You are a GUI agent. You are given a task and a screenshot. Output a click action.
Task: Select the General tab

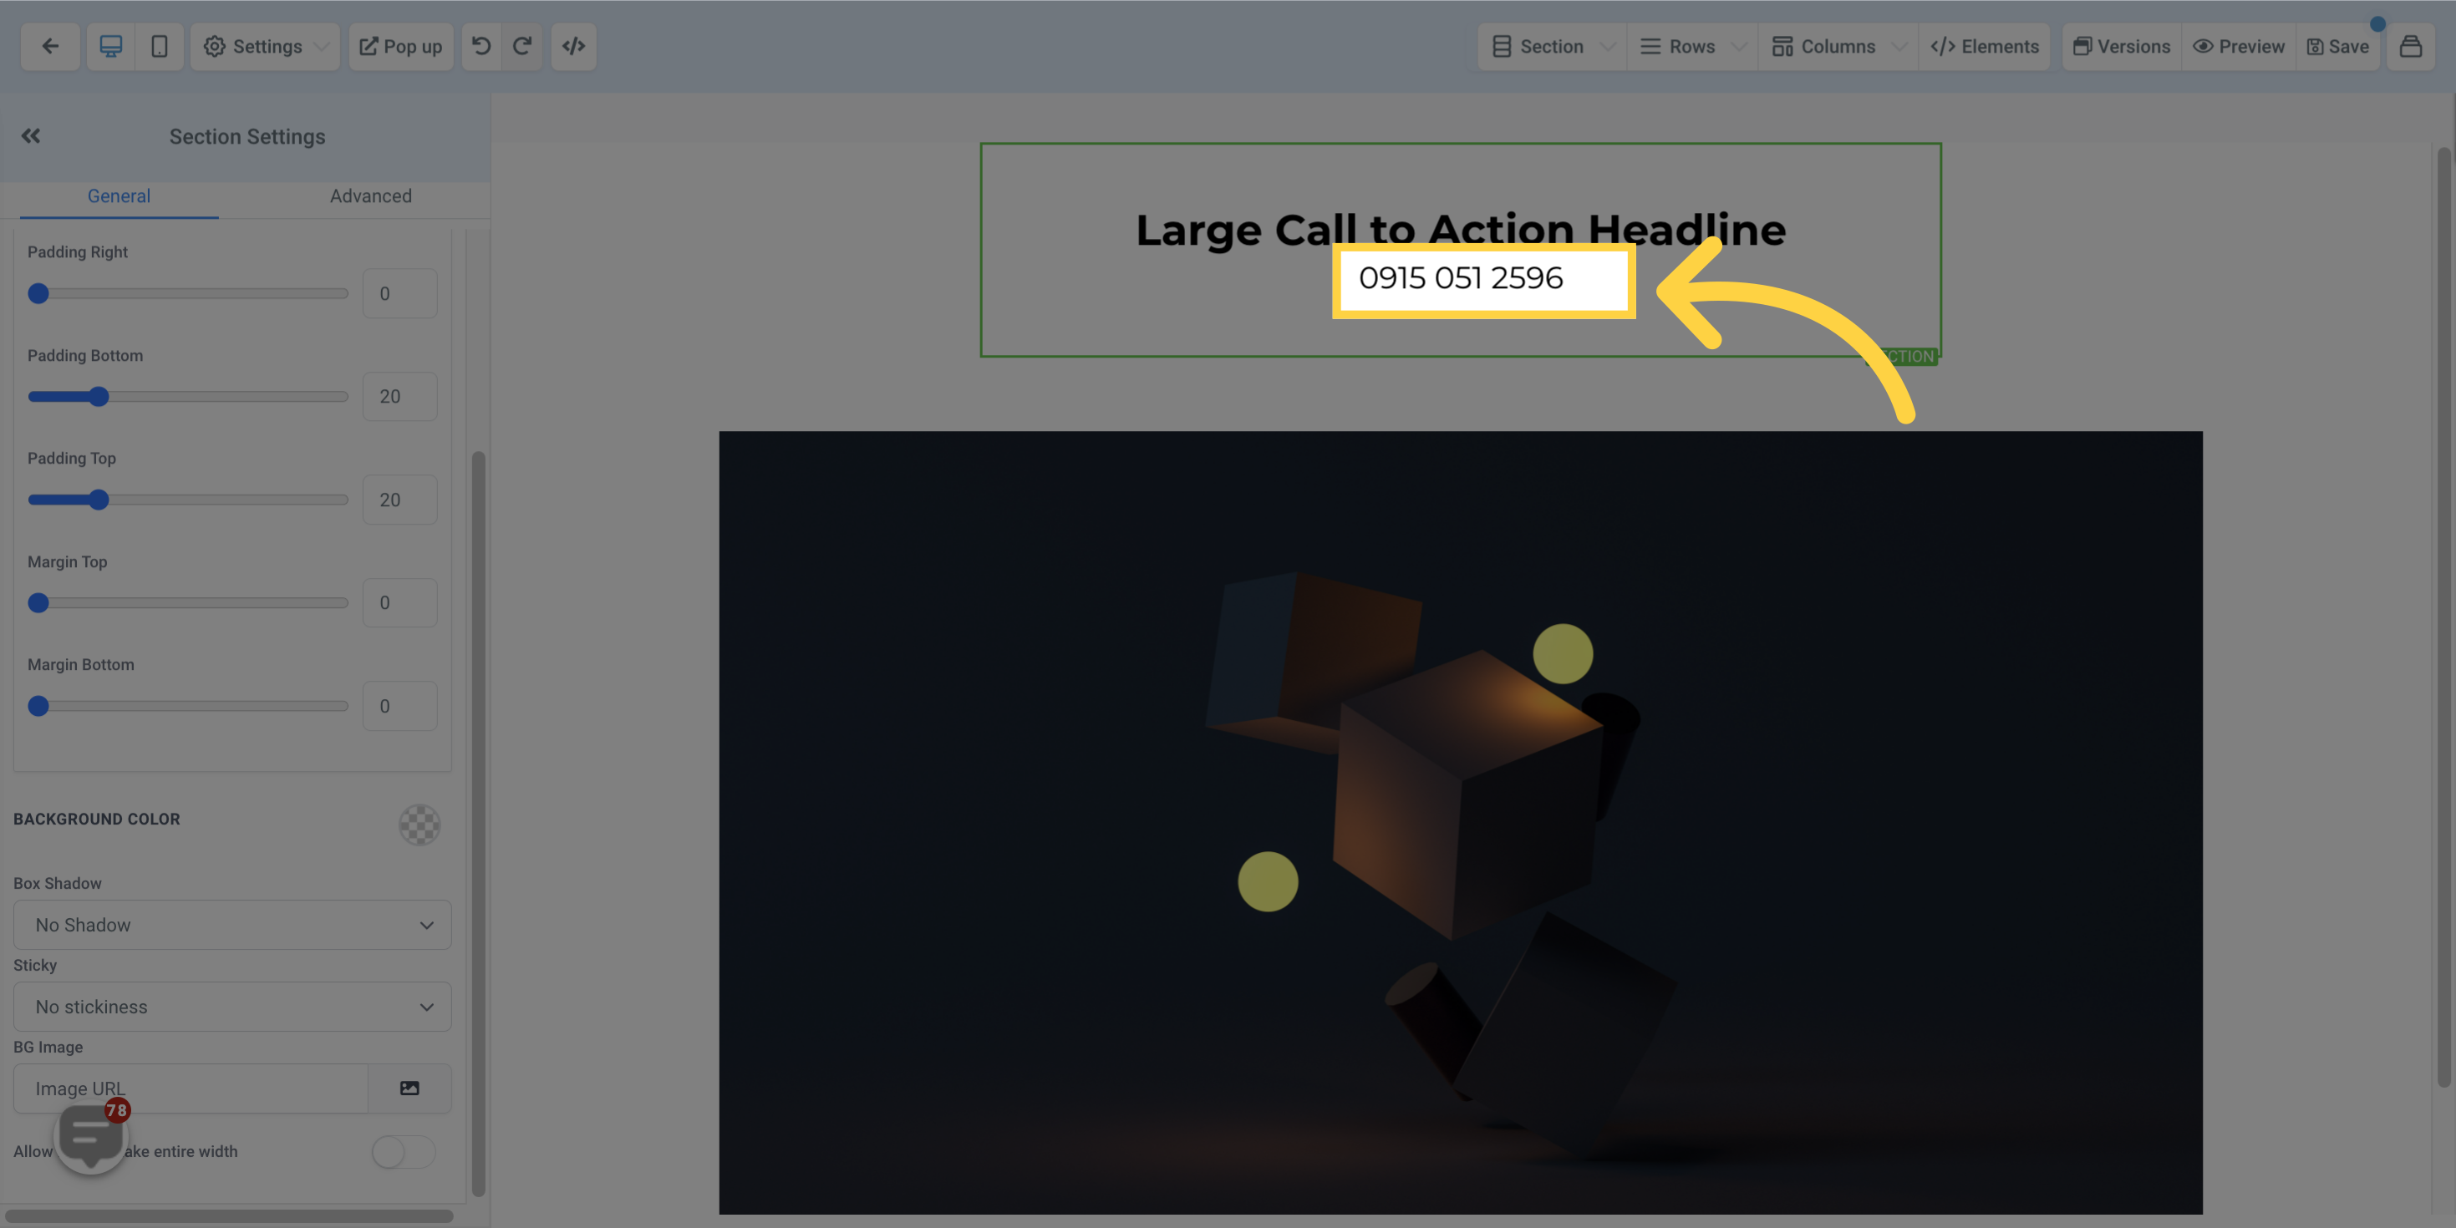click(x=118, y=195)
